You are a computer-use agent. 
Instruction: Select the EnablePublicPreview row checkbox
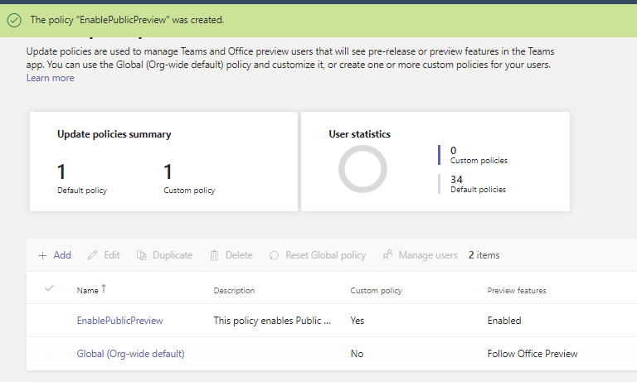[49, 321]
